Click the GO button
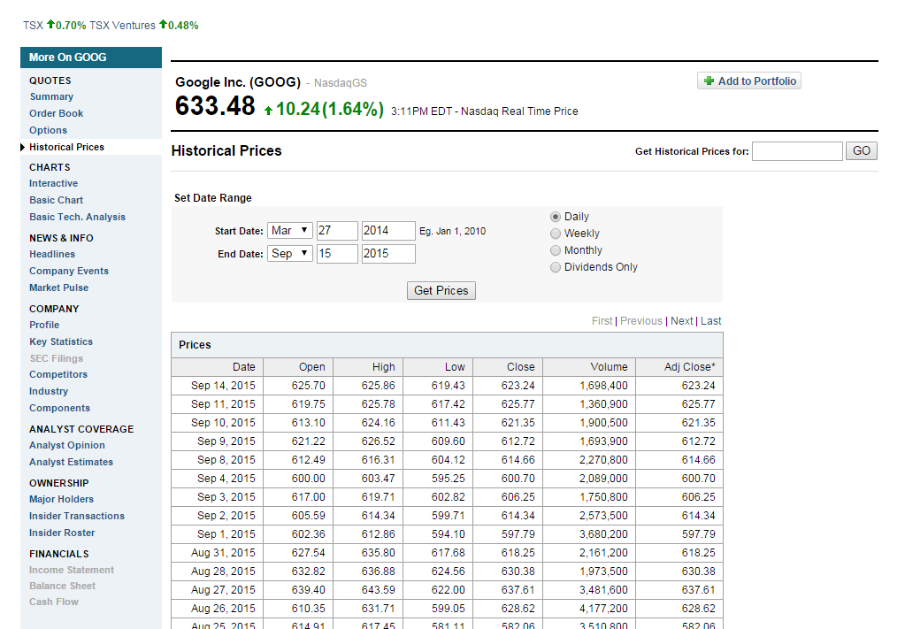This screenshot has width=905, height=629. point(861,150)
